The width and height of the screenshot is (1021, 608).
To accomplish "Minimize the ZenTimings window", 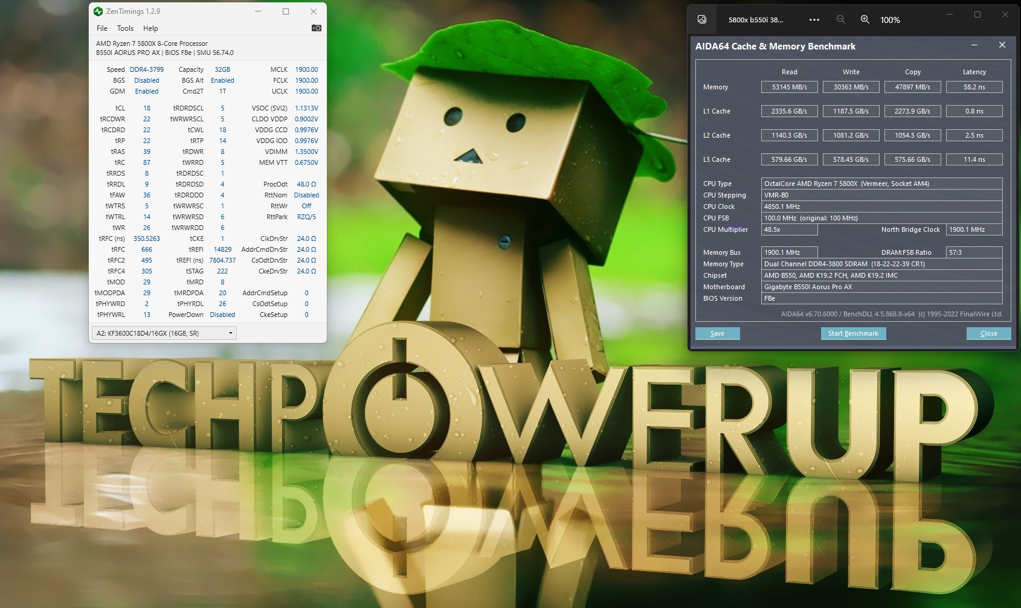I will pyautogui.click(x=258, y=11).
